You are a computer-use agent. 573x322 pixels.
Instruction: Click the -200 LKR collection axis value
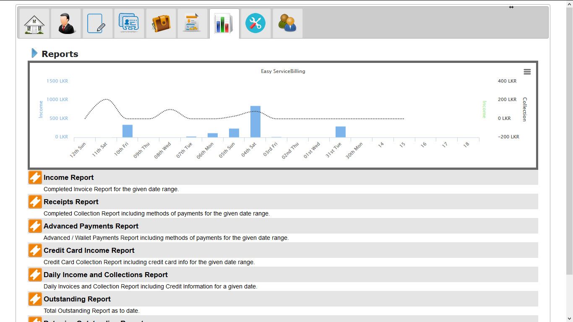coord(508,137)
